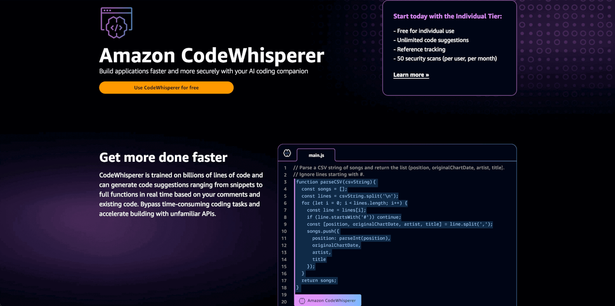Click the Use CodeWhisperer for free button
Image resolution: width=615 pixels, height=306 pixels.
tap(166, 87)
